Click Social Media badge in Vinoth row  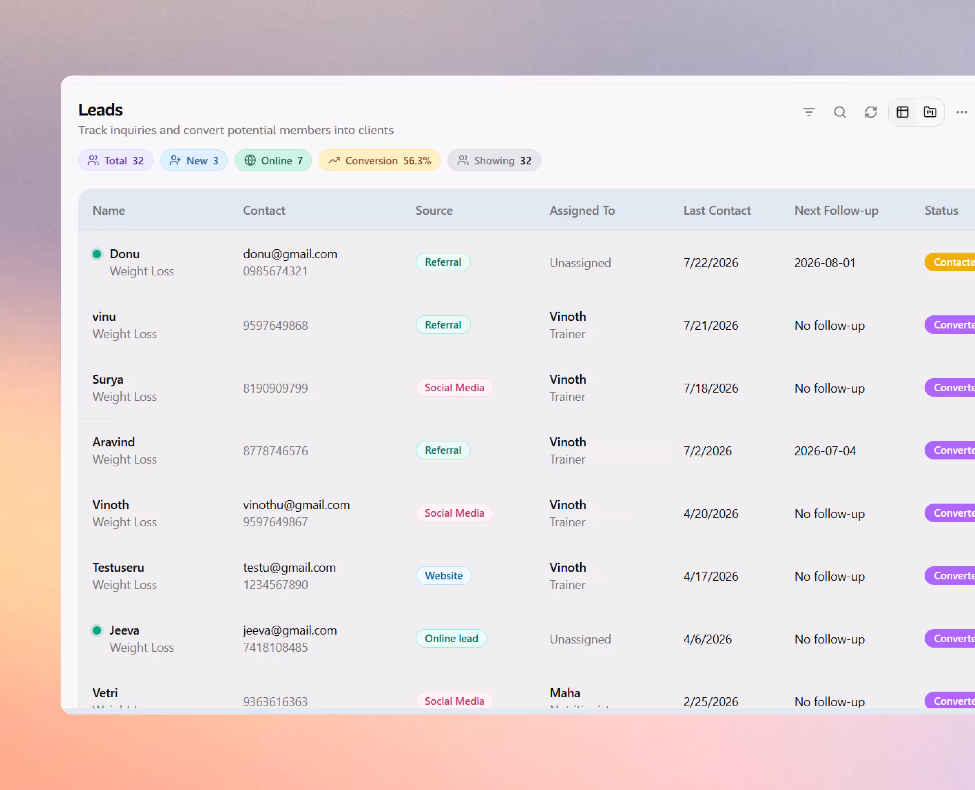pyautogui.click(x=454, y=513)
